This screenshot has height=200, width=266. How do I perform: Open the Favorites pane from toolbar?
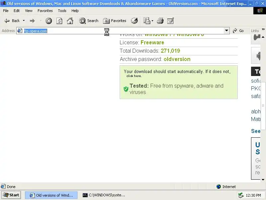click(115, 21)
